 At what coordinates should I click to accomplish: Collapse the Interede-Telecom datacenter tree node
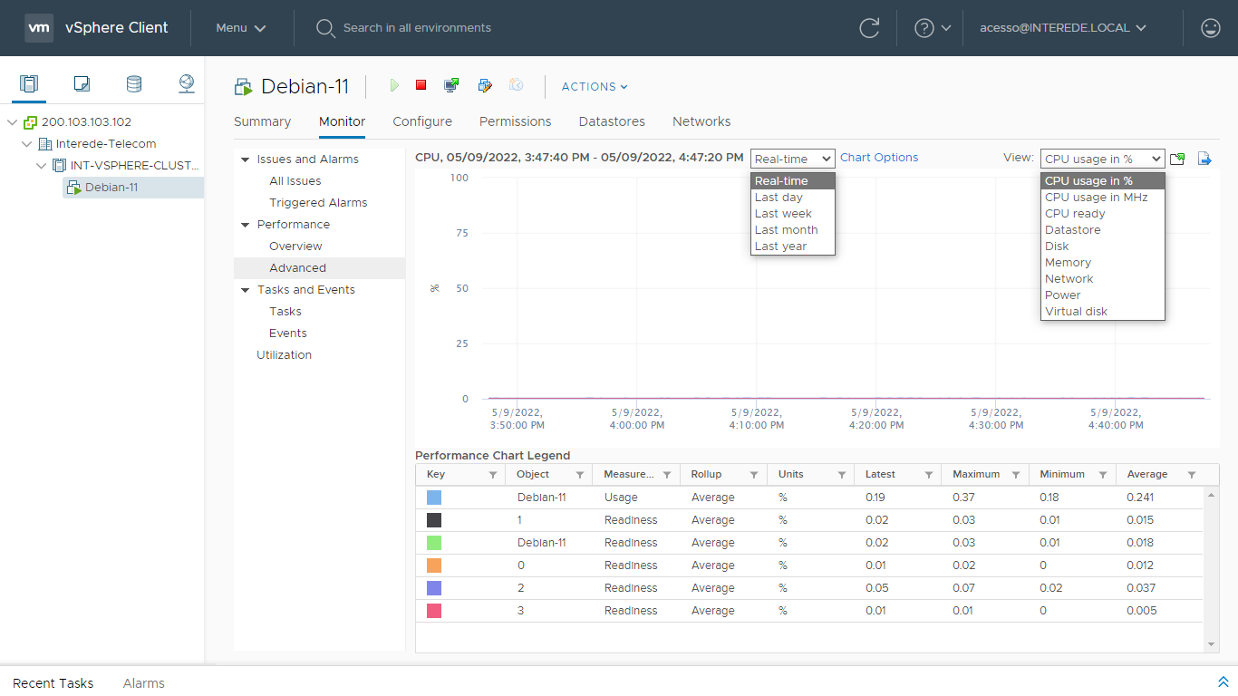coord(26,144)
